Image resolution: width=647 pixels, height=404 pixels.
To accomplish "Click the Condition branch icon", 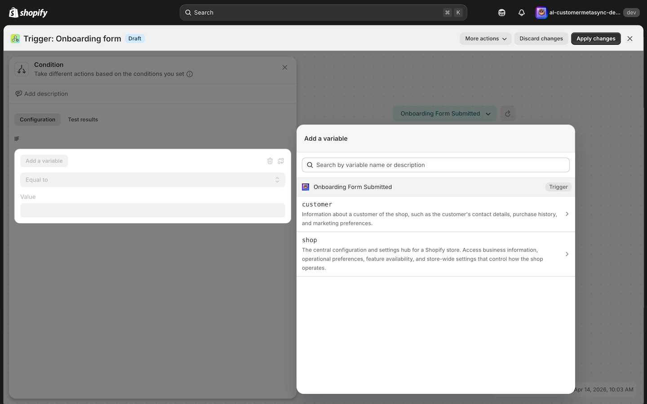I will pyautogui.click(x=22, y=69).
